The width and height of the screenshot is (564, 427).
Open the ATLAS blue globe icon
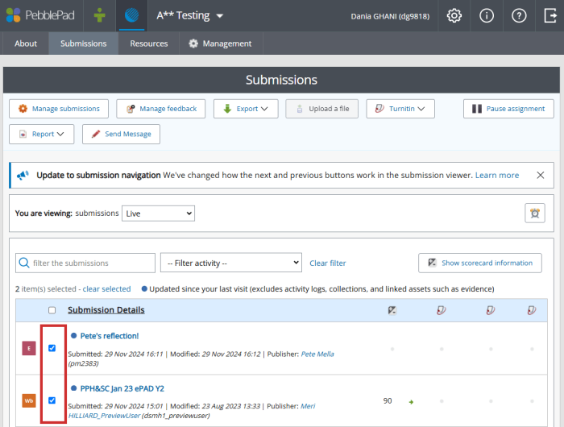[131, 15]
